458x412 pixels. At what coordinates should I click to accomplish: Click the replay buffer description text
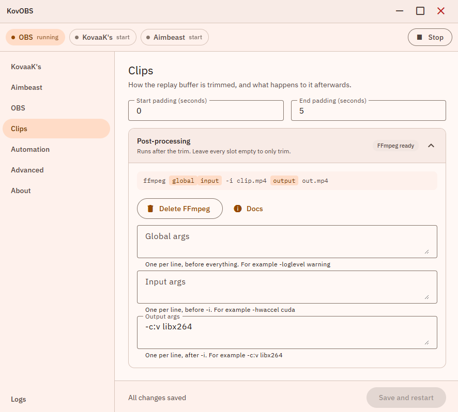(240, 85)
